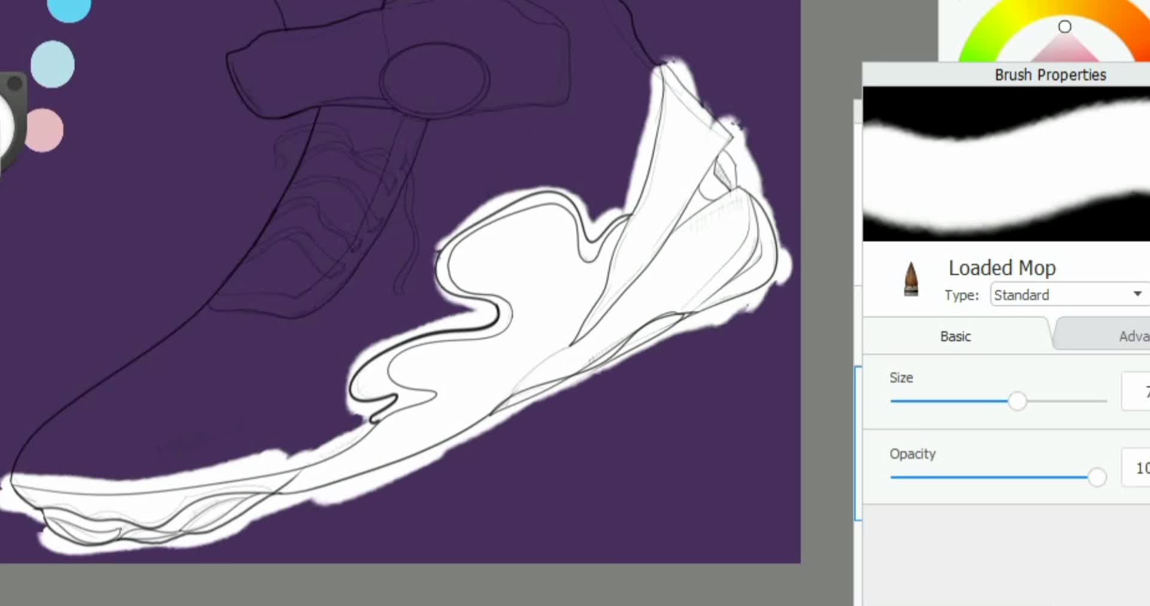This screenshot has height=606, width=1150.
Task: Pick the bright cyan color dot
Action: (x=69, y=8)
